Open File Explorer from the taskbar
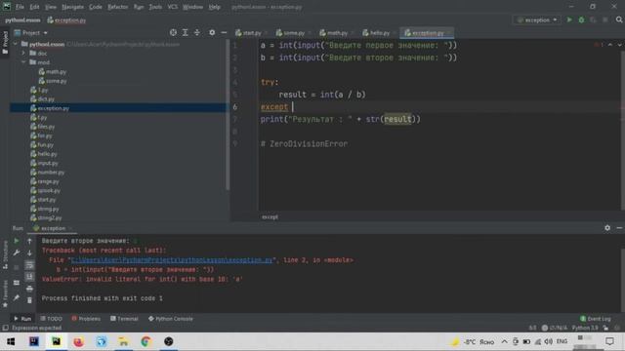The image size is (625, 351). click(x=124, y=342)
